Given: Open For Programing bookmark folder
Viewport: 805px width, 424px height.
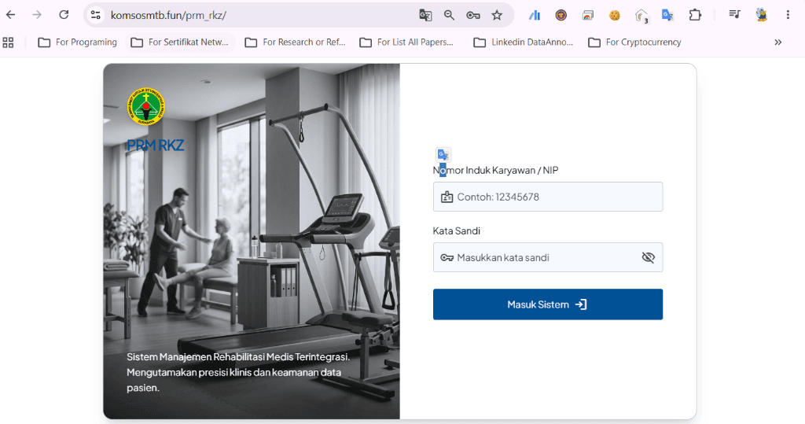Looking at the screenshot, I should point(78,42).
